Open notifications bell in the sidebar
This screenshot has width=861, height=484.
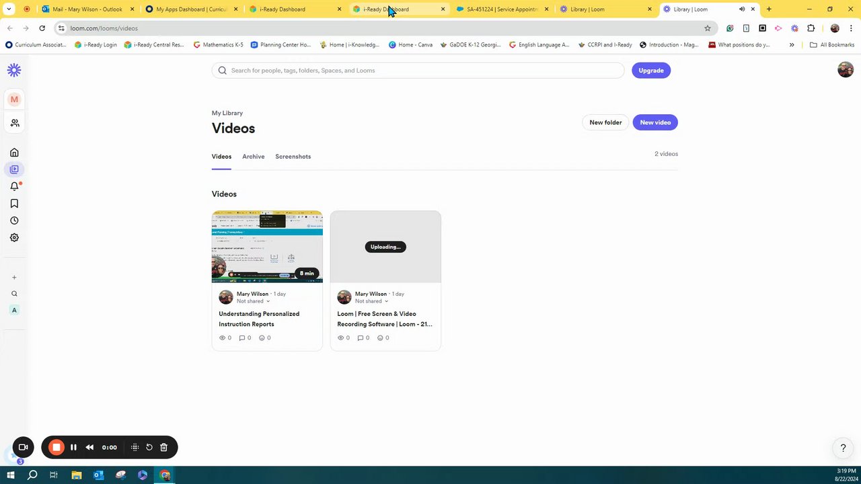pos(14,186)
